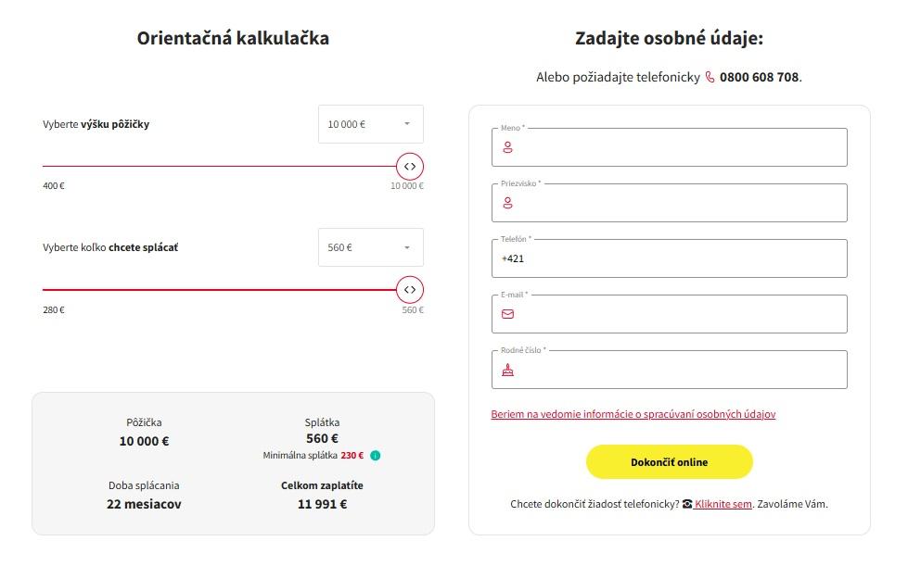
Task: Open the loan amount 10 000 € dropdown
Action: click(371, 124)
